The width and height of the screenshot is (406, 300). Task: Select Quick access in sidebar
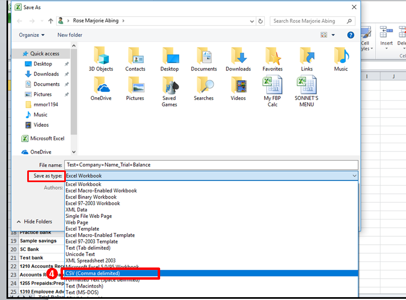41,54
